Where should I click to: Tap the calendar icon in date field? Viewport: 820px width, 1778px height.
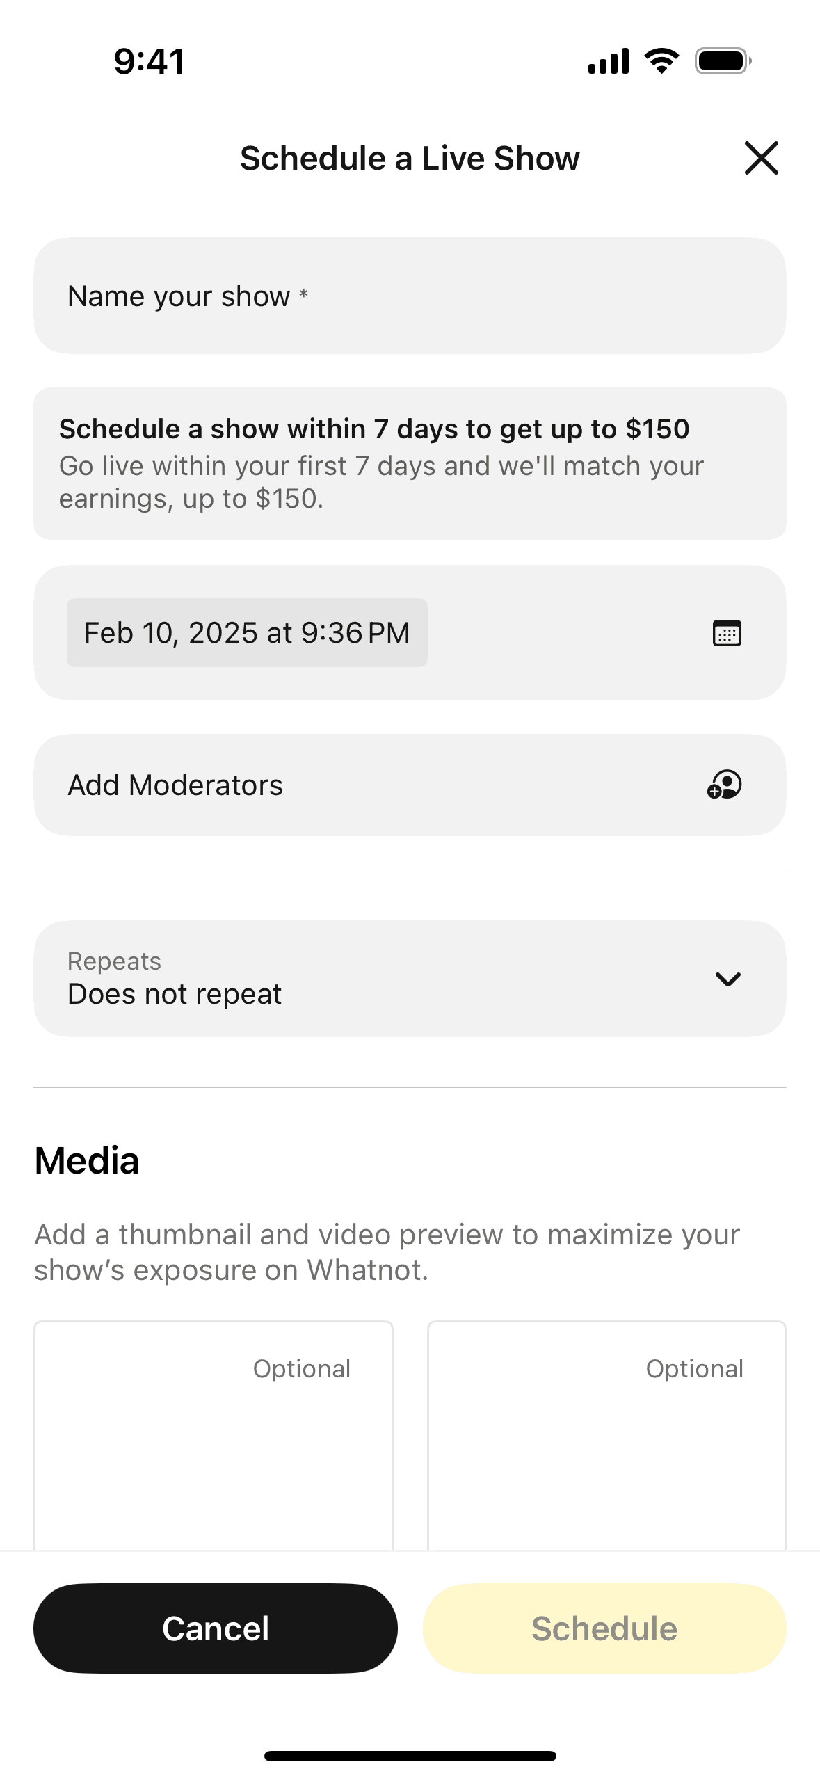[x=727, y=633]
